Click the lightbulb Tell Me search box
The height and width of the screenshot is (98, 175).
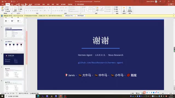click(x=80, y=4)
